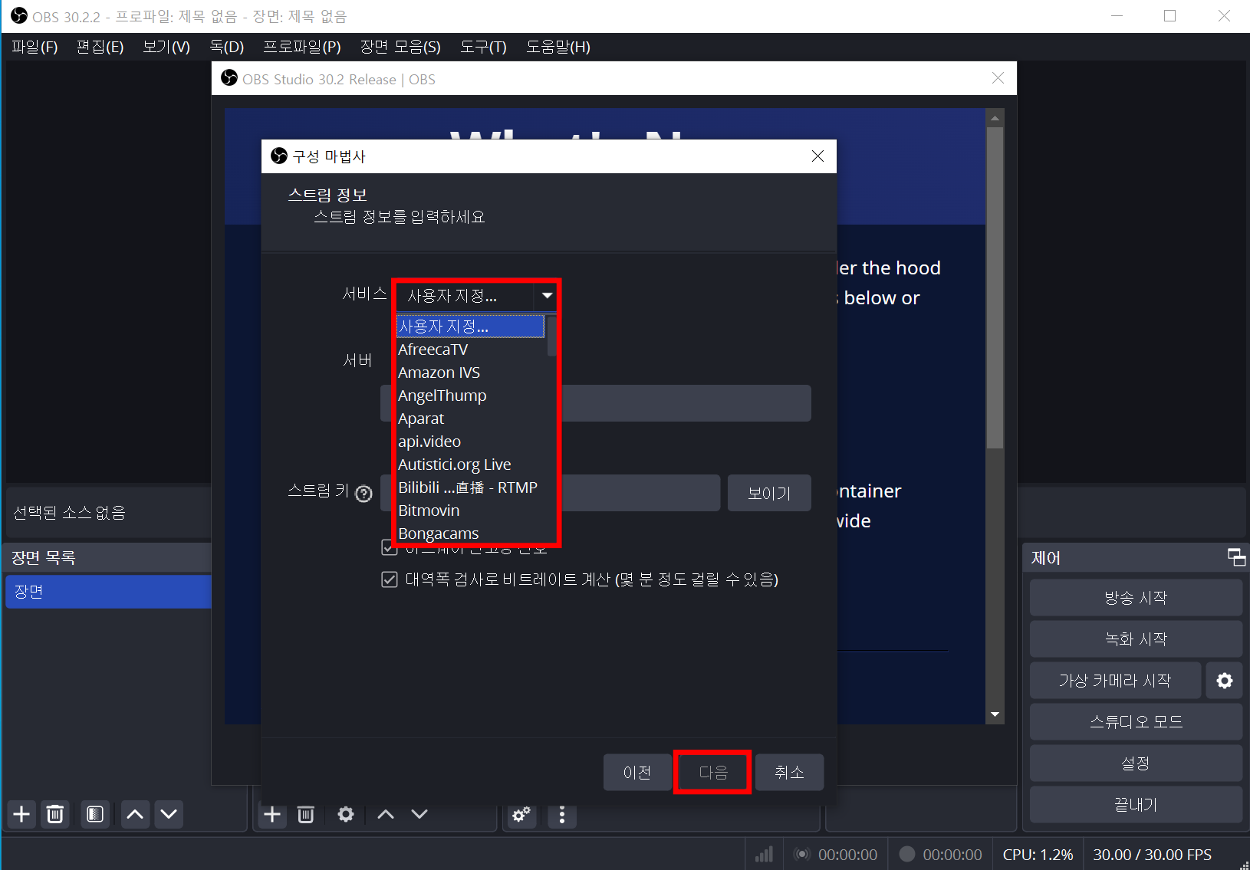The height and width of the screenshot is (870, 1250).
Task: Click the release notes window scrollbar thumb
Action: tap(995, 287)
